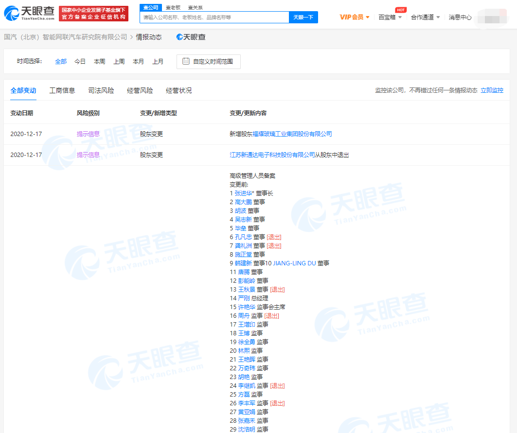Select the 今日 time filter

click(x=80, y=61)
